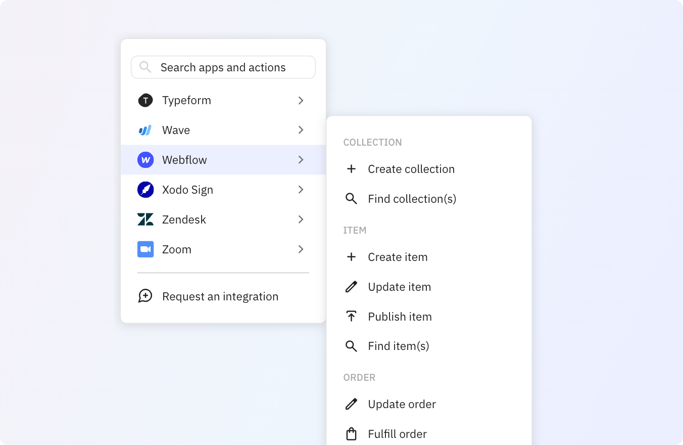Select the Wave label

(176, 130)
